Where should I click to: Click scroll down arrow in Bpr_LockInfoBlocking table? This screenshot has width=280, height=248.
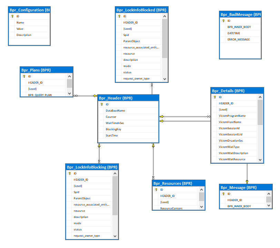(x=115, y=236)
